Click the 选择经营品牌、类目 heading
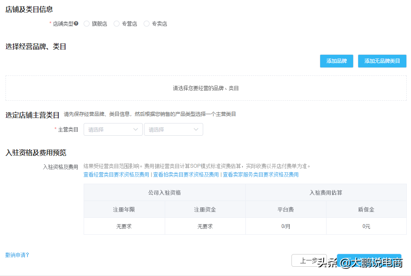The image size is (411, 276). point(36,46)
